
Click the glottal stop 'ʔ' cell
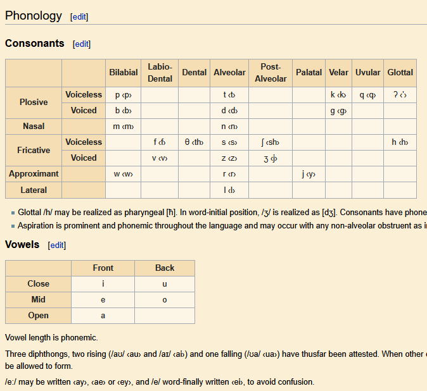point(400,95)
